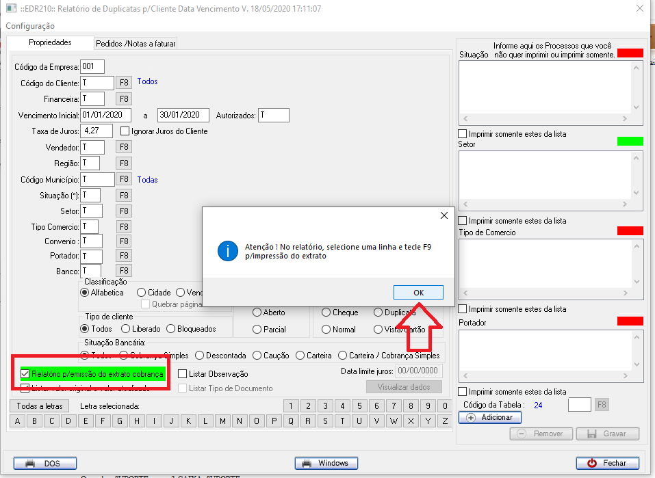The width and height of the screenshot is (655, 478).
Task: Close the attention dialog with X
Action: coord(444,215)
